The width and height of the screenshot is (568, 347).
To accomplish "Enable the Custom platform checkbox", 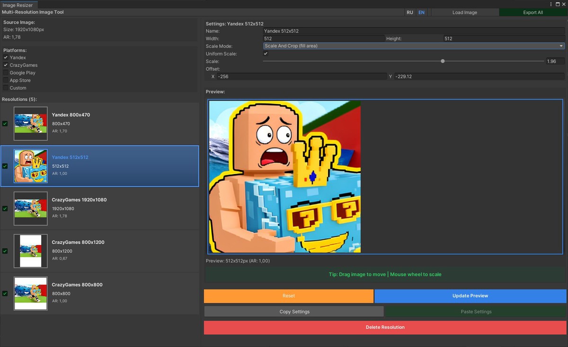I will pyautogui.click(x=6, y=88).
